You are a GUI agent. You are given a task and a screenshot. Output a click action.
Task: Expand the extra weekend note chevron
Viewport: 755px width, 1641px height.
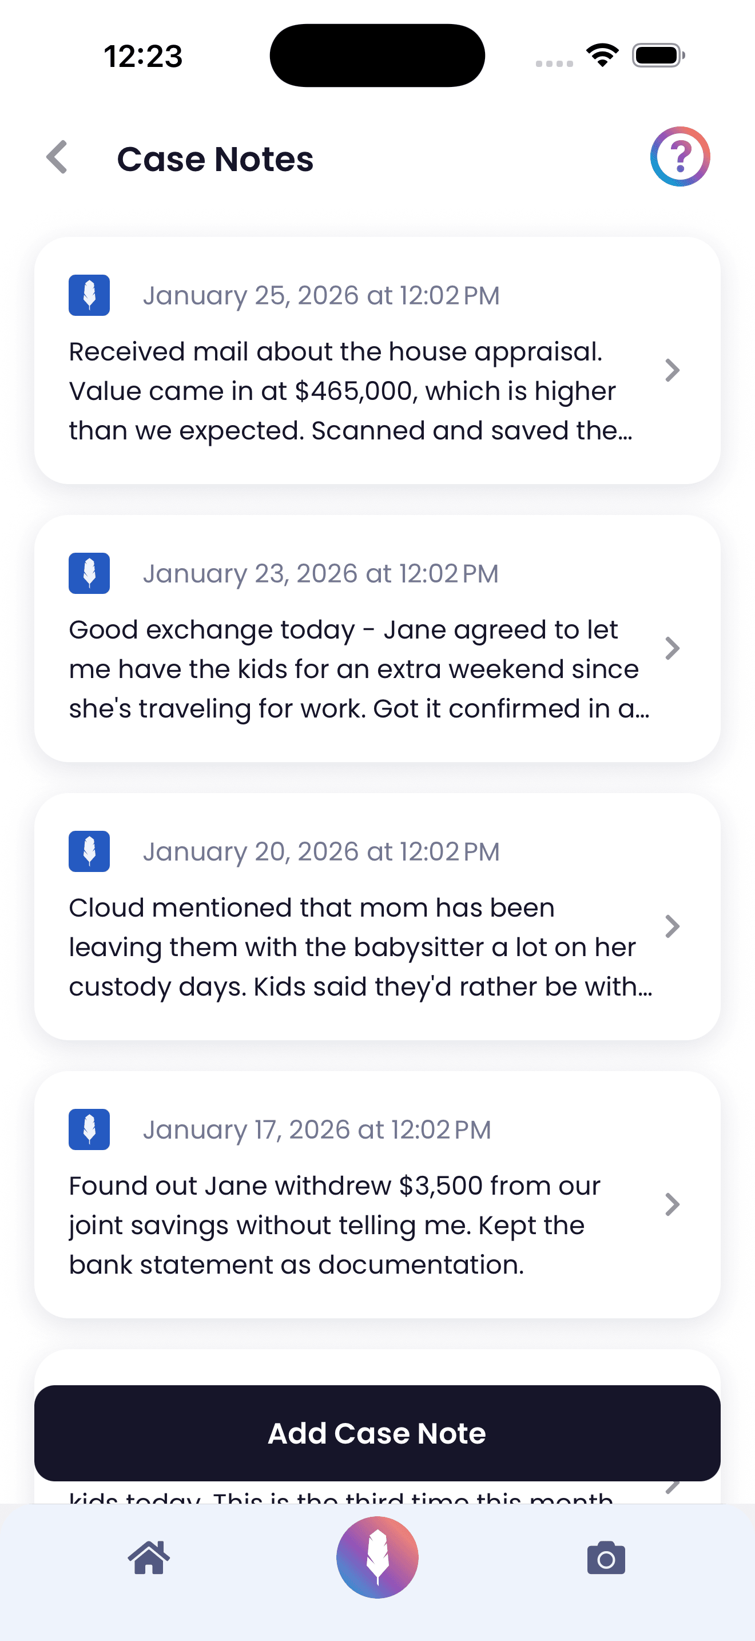pos(672,648)
